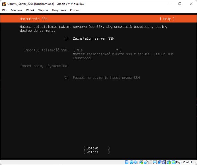This screenshot has height=165, width=197.
Task: Open the Widok menu
Action: pyautogui.click(x=30, y=10)
